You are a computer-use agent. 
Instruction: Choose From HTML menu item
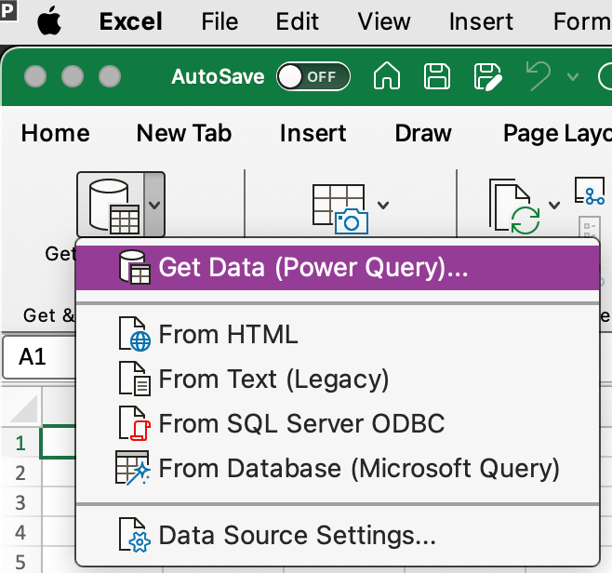(338, 335)
